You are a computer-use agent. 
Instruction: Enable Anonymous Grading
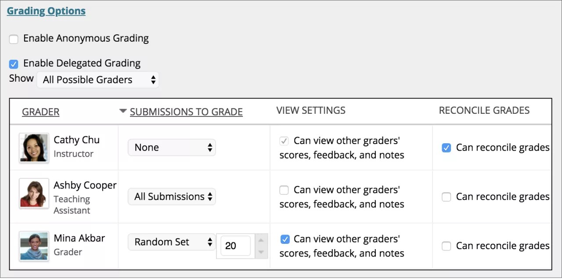click(x=13, y=39)
